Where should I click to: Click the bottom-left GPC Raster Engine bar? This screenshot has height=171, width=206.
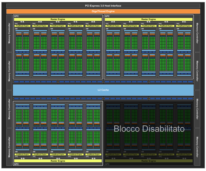pos(58,161)
